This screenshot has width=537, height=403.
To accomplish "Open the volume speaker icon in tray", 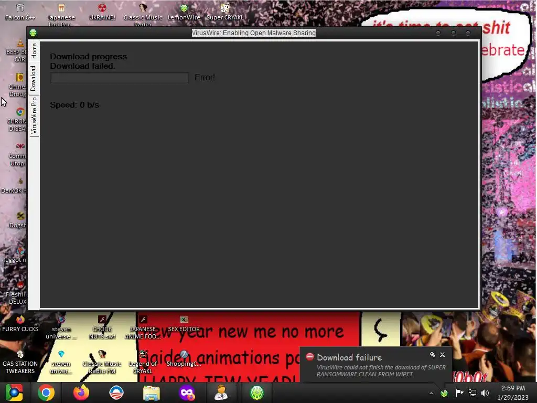I will pyautogui.click(x=485, y=393).
